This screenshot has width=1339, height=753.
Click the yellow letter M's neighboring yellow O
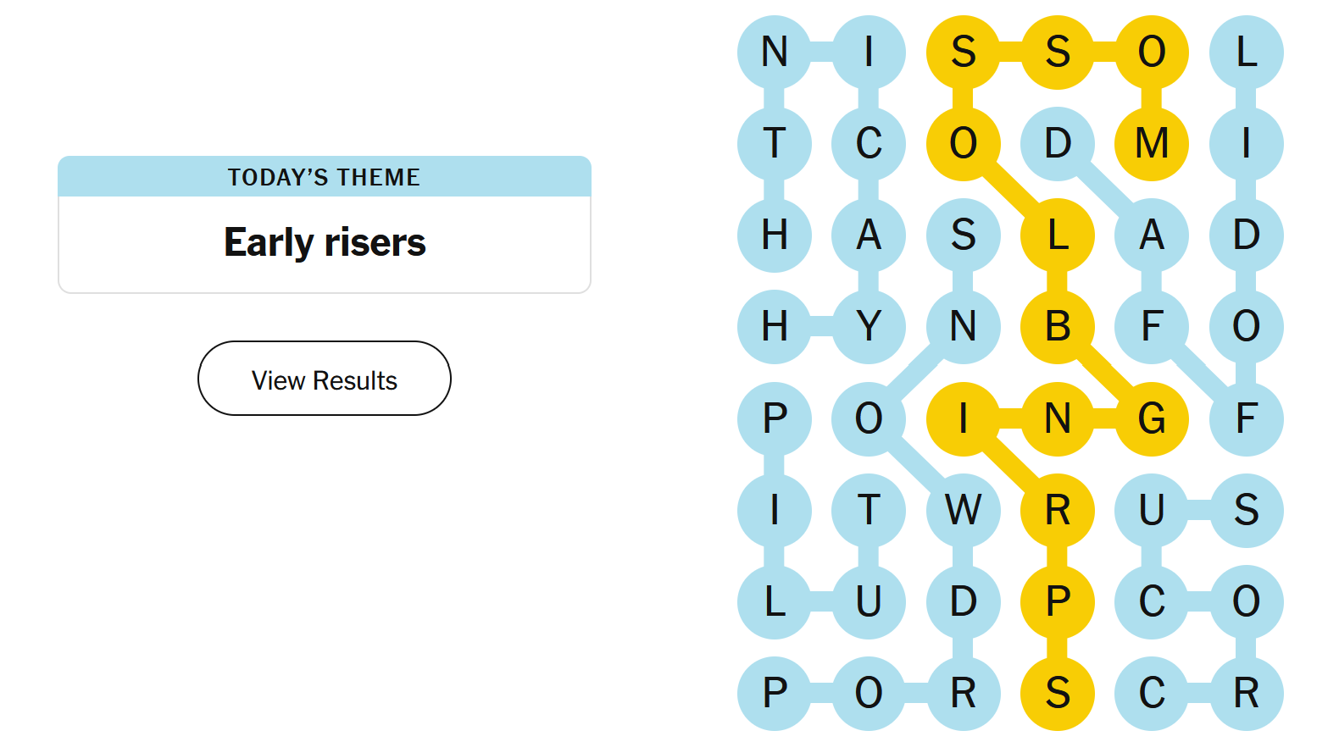tap(1151, 52)
